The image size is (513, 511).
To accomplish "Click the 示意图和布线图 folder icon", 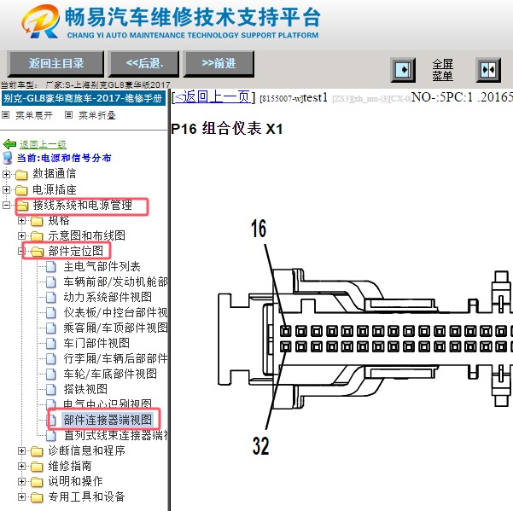I will pyautogui.click(x=37, y=236).
